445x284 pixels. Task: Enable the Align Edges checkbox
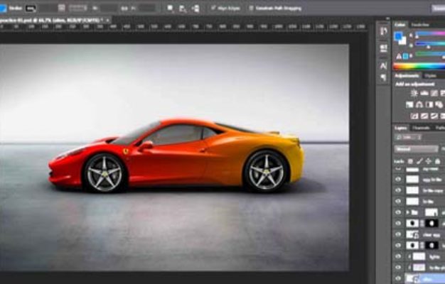click(x=213, y=9)
